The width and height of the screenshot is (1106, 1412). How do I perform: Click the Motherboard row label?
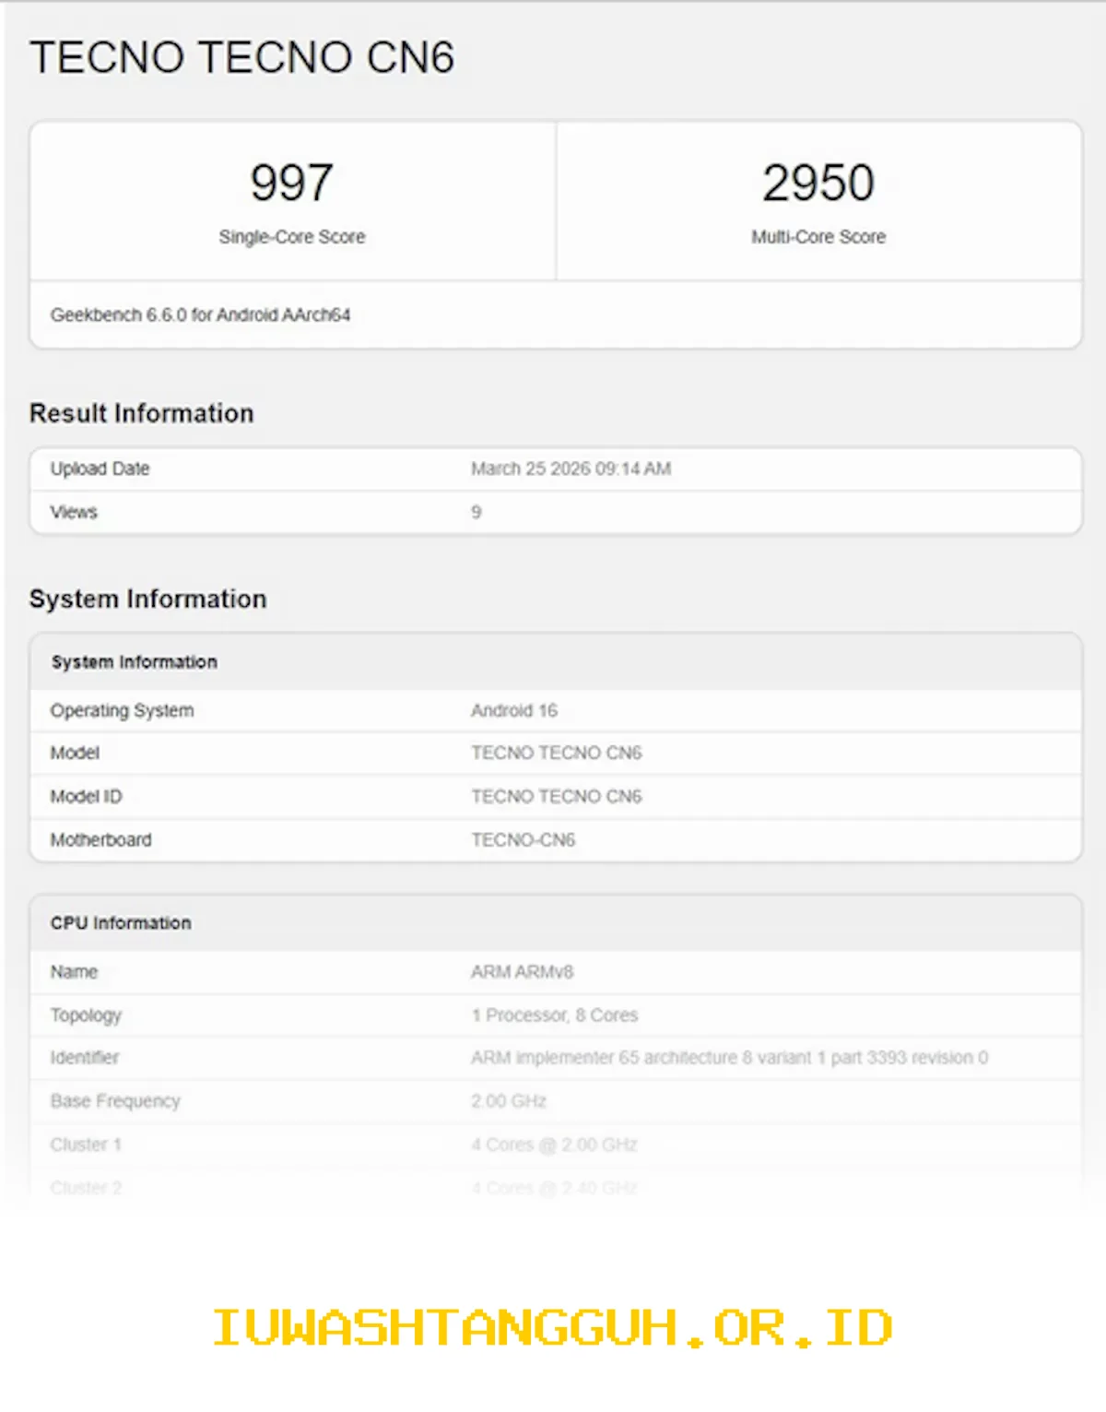pyautogui.click(x=100, y=839)
